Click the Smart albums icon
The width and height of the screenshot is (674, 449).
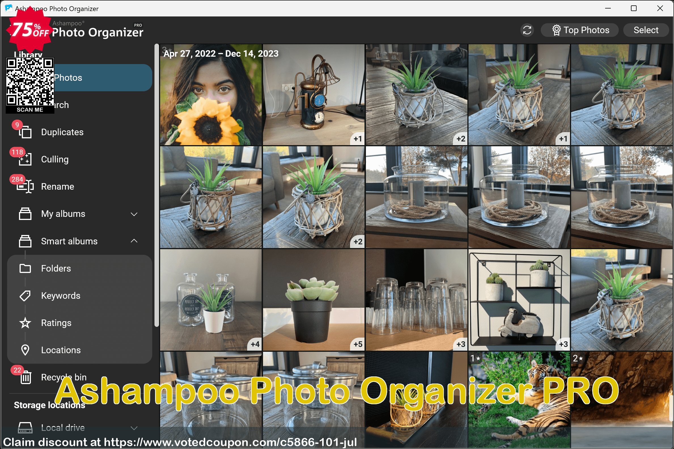point(25,241)
